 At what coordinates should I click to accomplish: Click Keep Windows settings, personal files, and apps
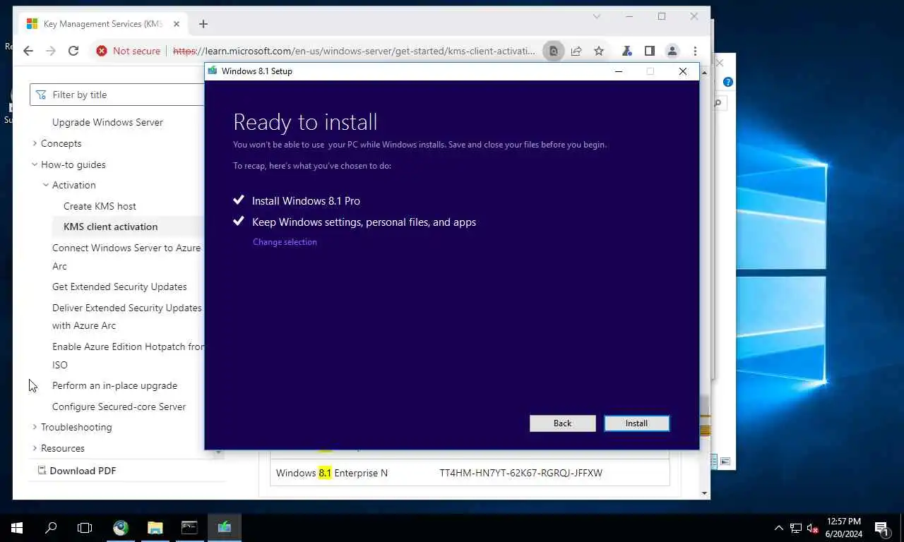(x=364, y=222)
